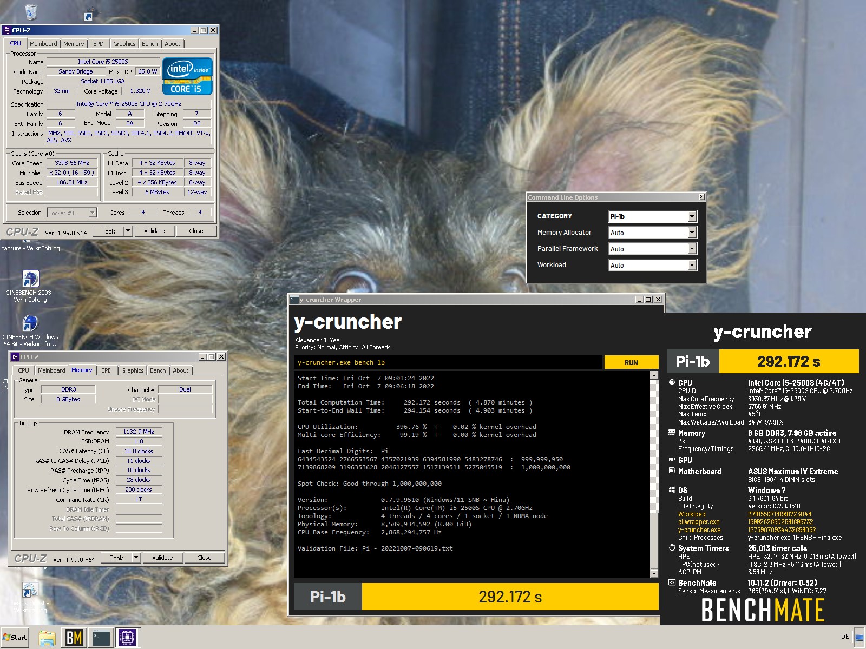
Task: Click the System Timers clock icon
Action: [672, 548]
